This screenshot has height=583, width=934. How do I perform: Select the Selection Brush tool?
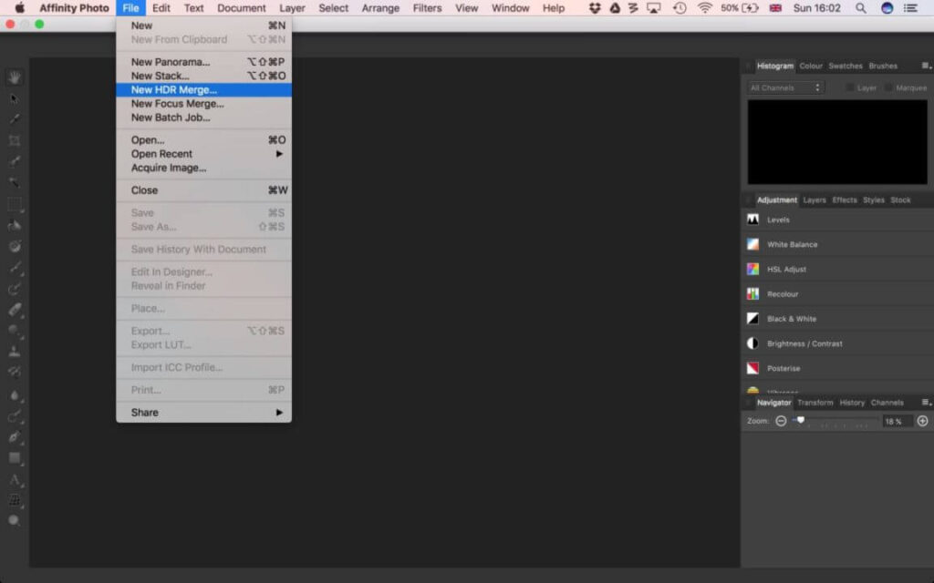coord(15,161)
